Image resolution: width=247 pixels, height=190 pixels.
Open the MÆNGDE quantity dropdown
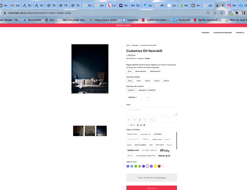(138, 97)
